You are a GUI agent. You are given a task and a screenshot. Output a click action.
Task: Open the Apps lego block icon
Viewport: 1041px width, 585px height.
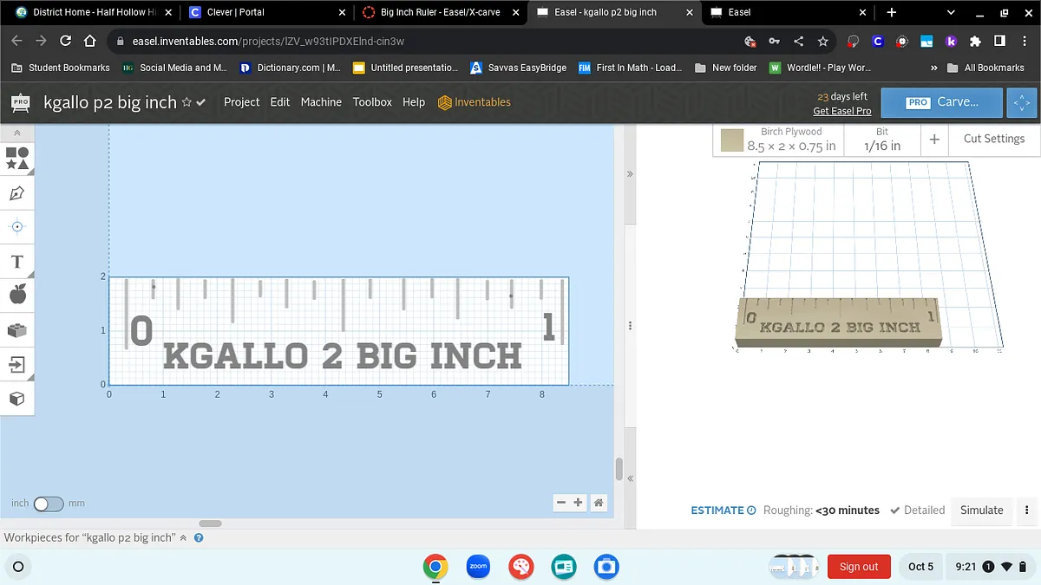17,330
